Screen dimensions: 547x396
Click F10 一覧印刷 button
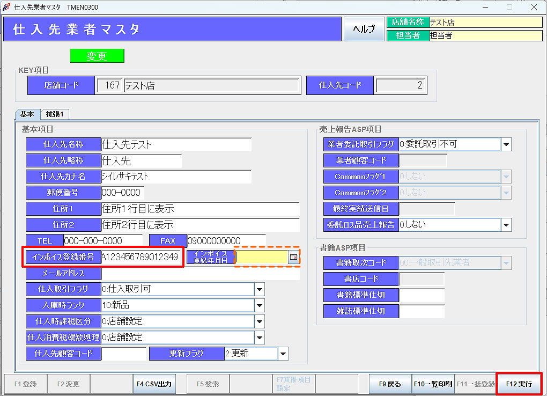tap(432, 384)
